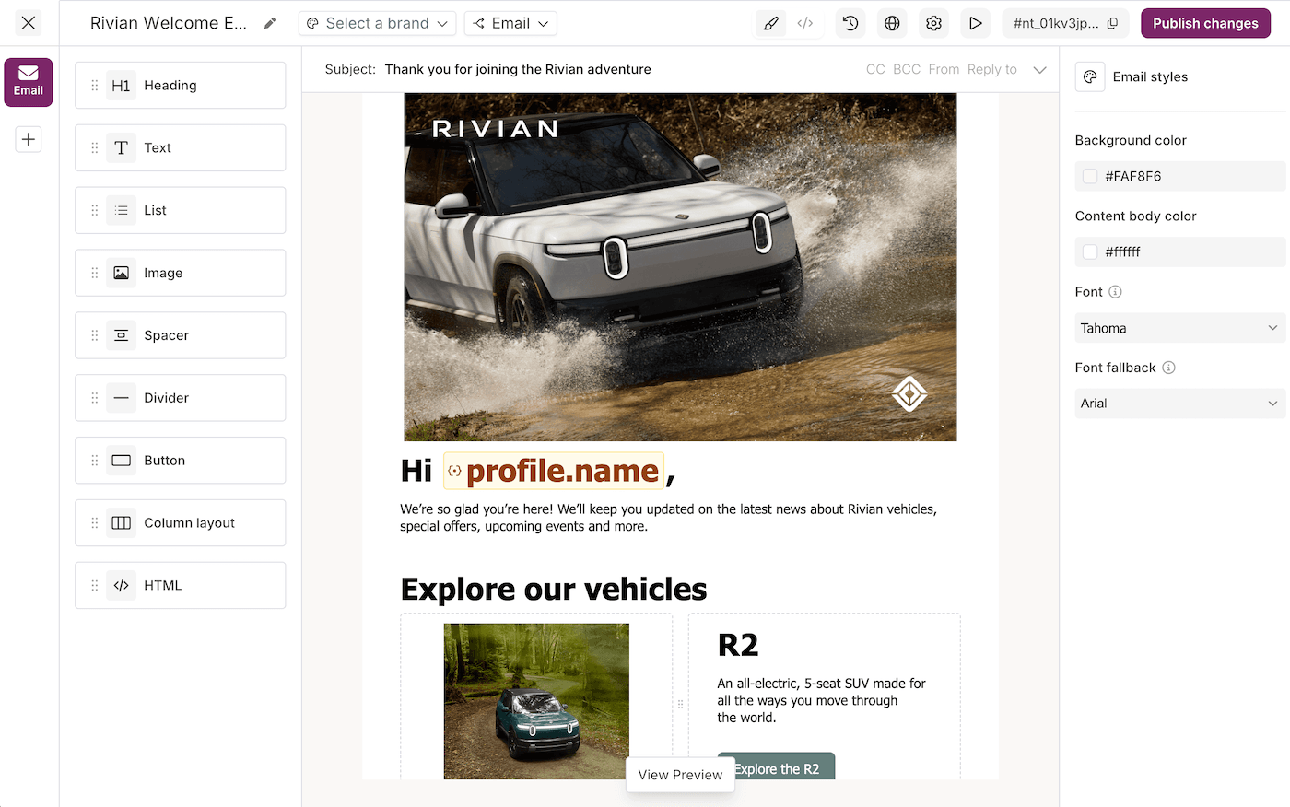Click the Email styles palette icon

click(1090, 77)
